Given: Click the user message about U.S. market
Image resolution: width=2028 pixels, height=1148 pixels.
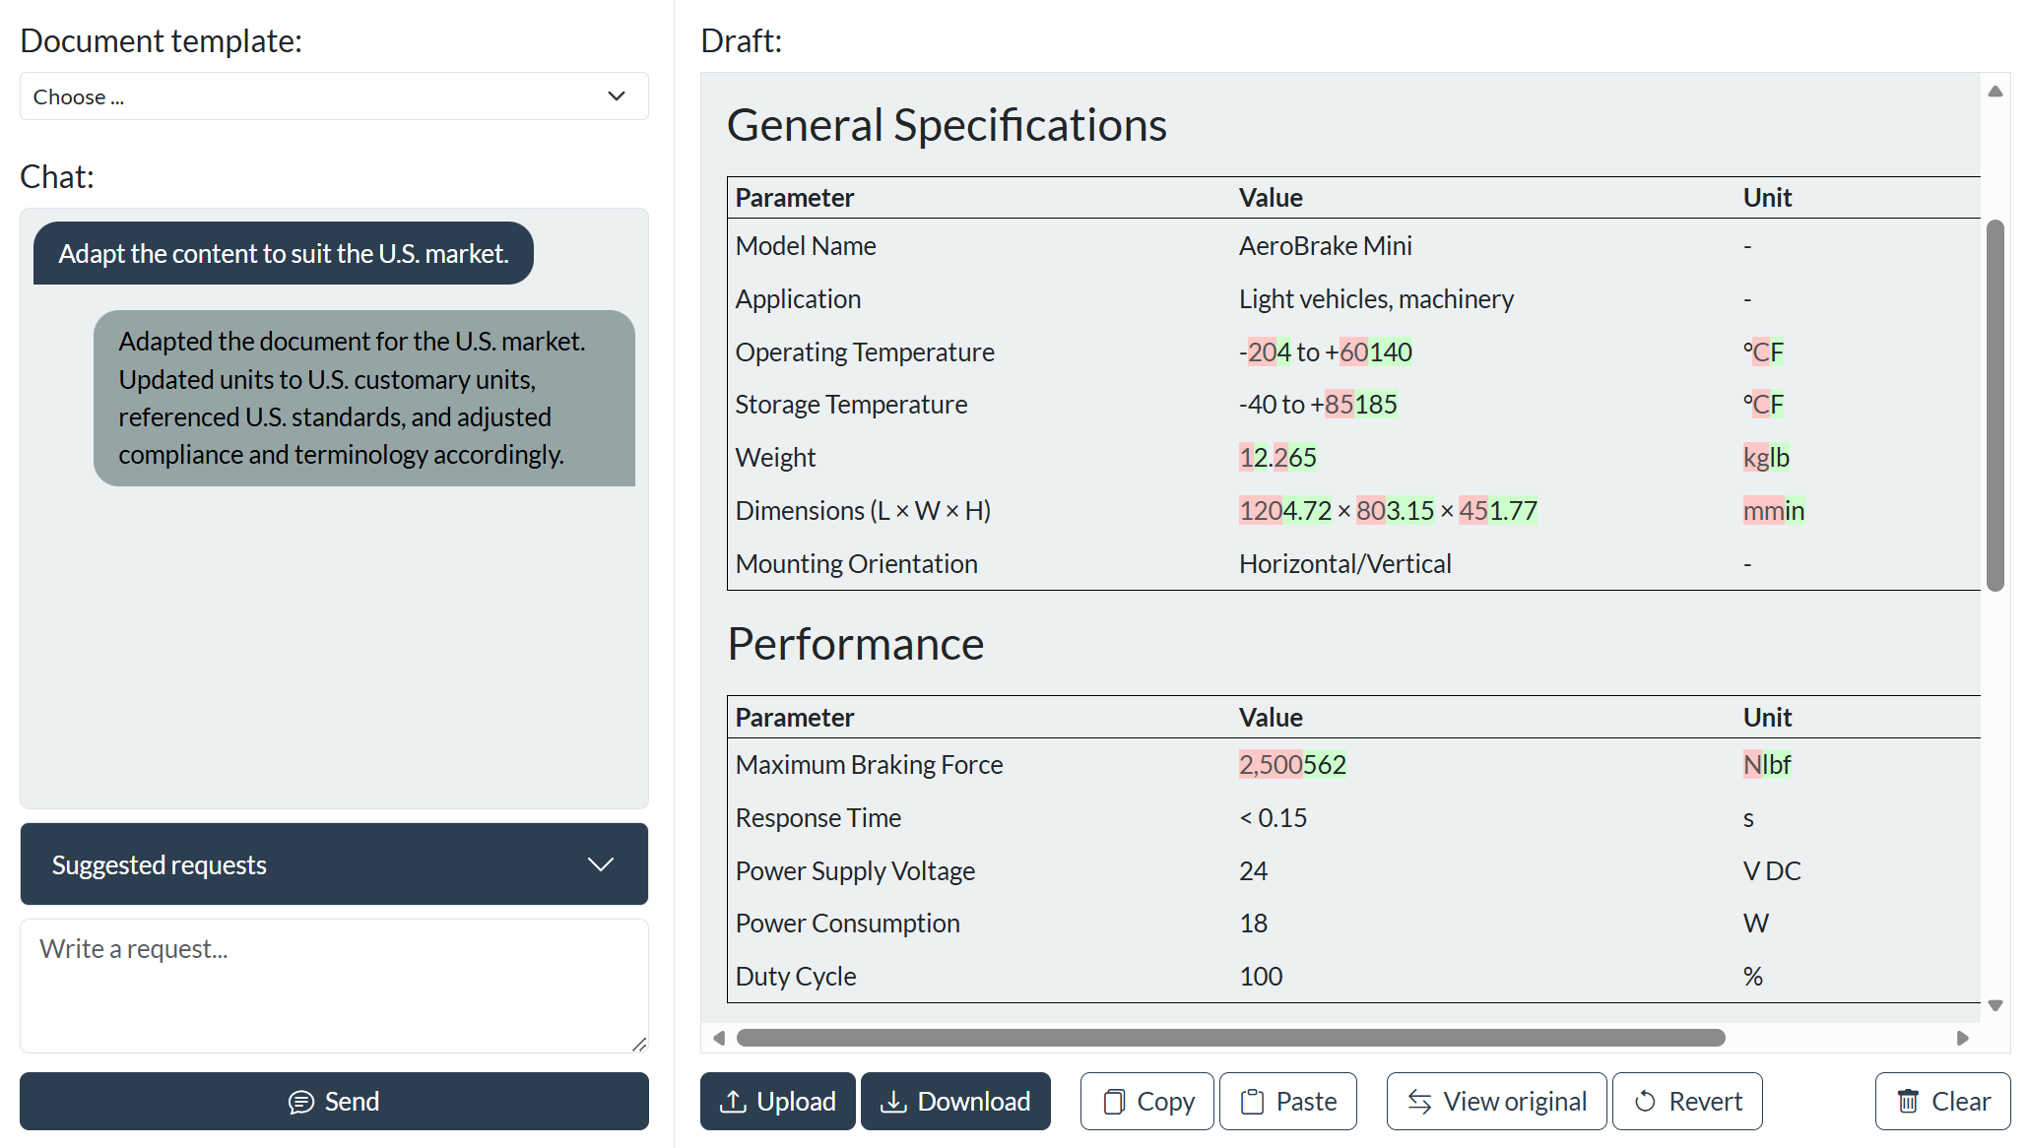Looking at the screenshot, I should point(284,253).
